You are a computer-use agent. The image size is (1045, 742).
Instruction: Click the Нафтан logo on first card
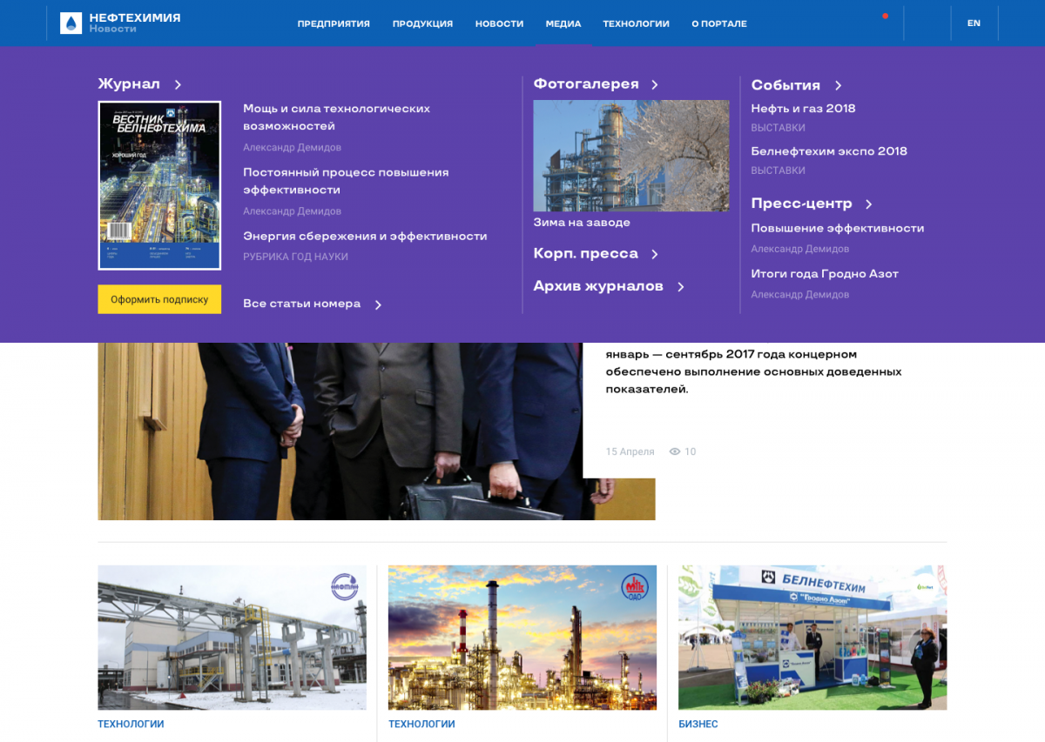tap(345, 587)
